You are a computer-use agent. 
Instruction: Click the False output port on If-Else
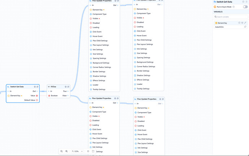[68, 96]
